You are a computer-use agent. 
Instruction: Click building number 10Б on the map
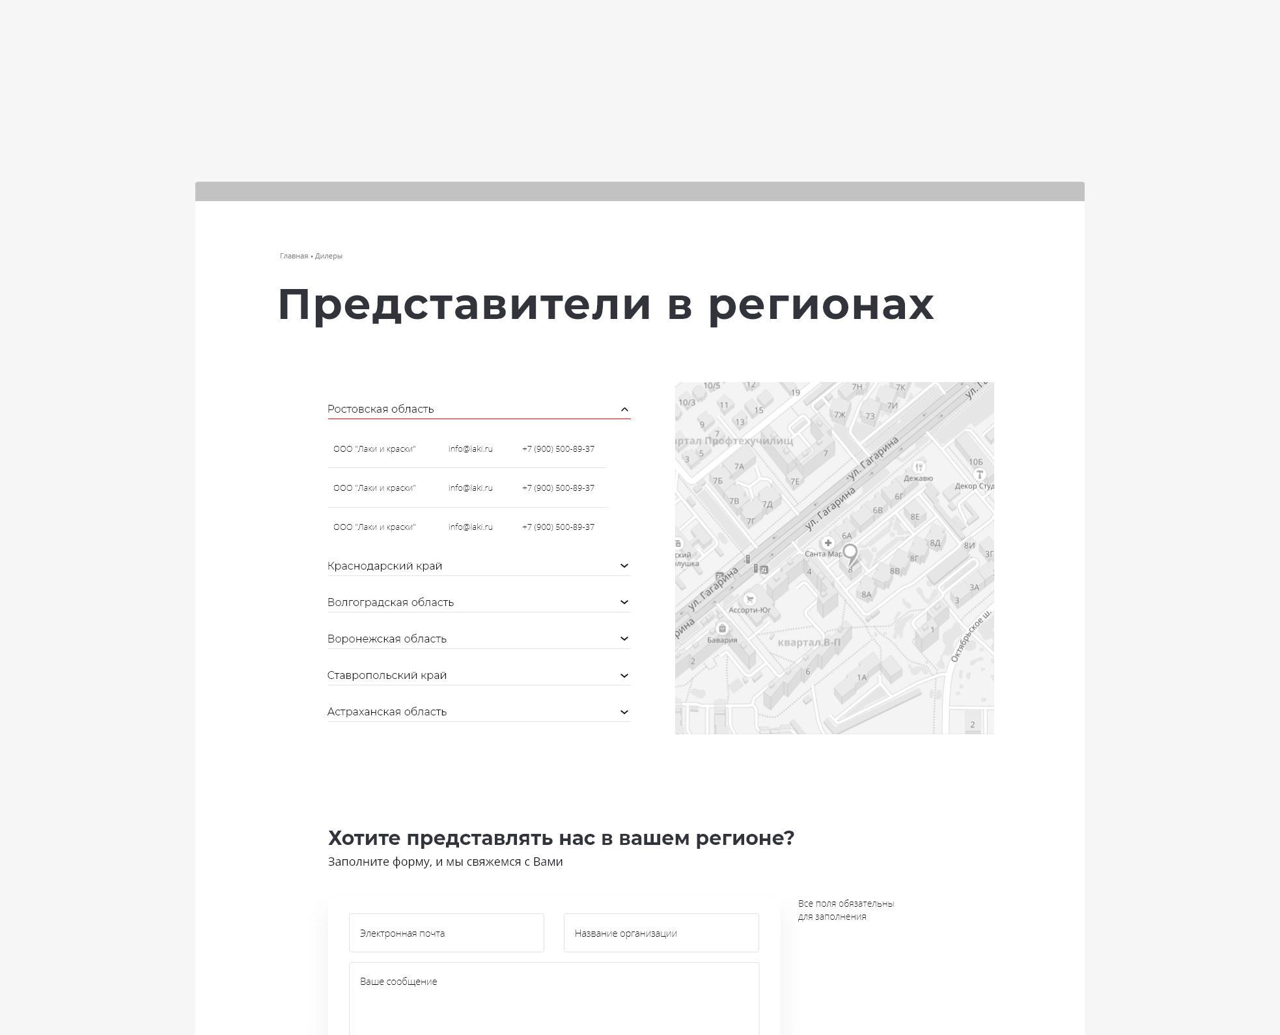pos(975,462)
